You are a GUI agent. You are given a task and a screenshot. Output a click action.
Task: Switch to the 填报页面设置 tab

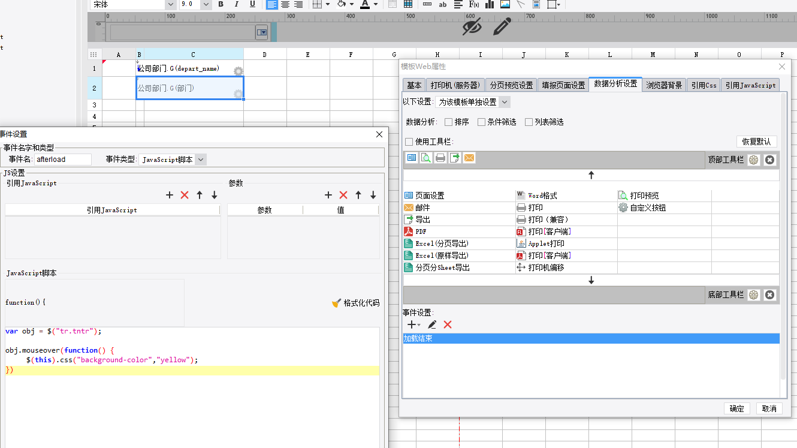click(x=563, y=85)
